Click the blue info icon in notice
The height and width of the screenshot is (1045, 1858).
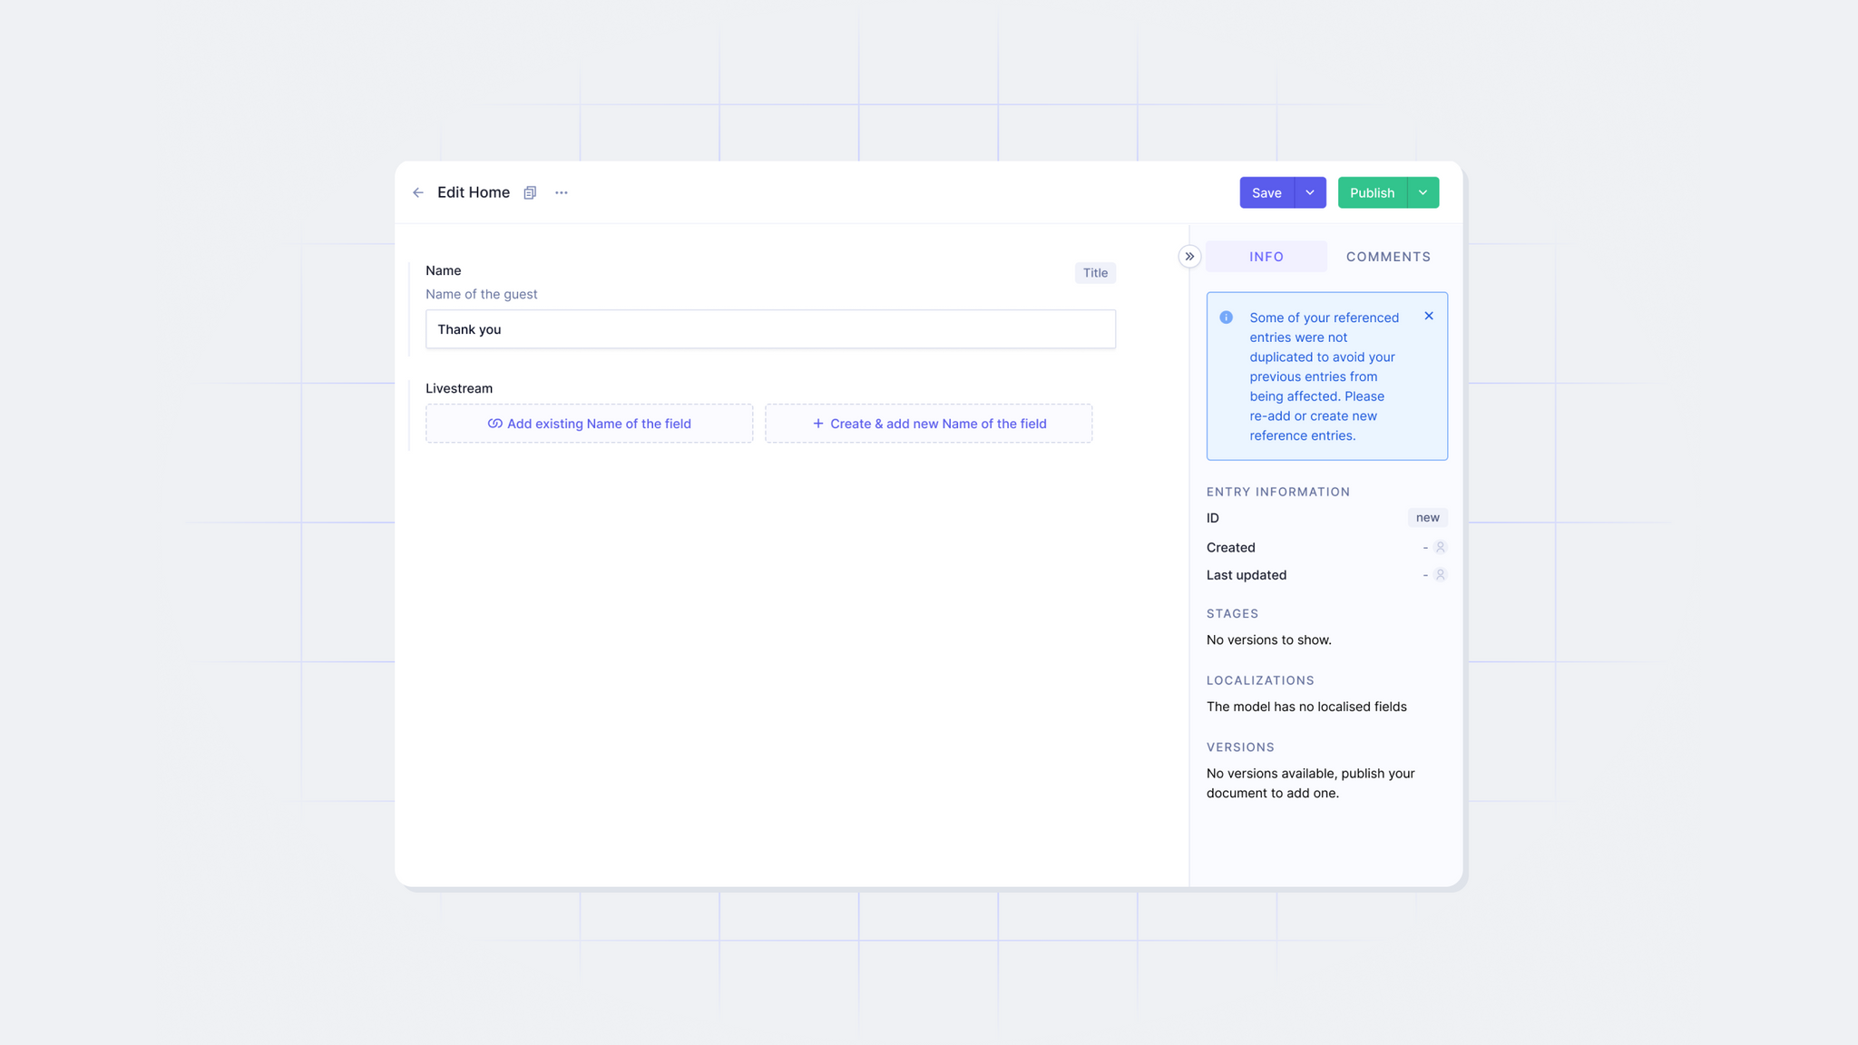click(x=1226, y=317)
